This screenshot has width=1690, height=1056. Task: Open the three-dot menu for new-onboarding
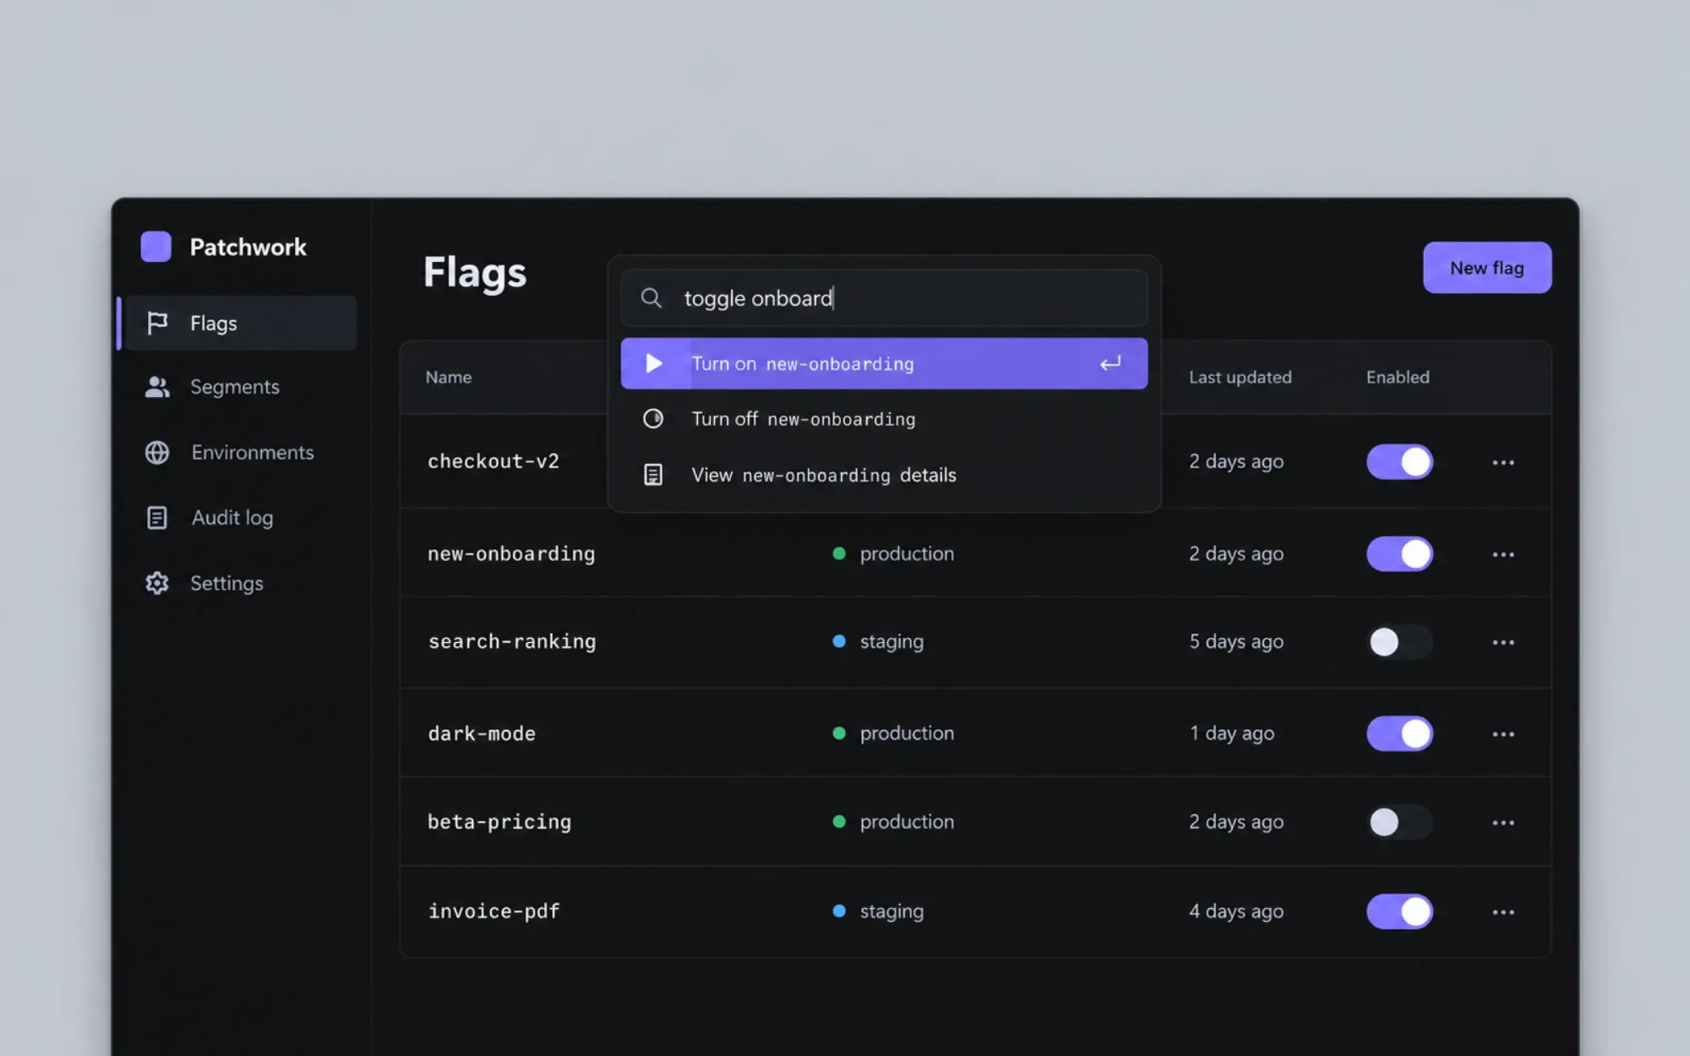(x=1503, y=554)
